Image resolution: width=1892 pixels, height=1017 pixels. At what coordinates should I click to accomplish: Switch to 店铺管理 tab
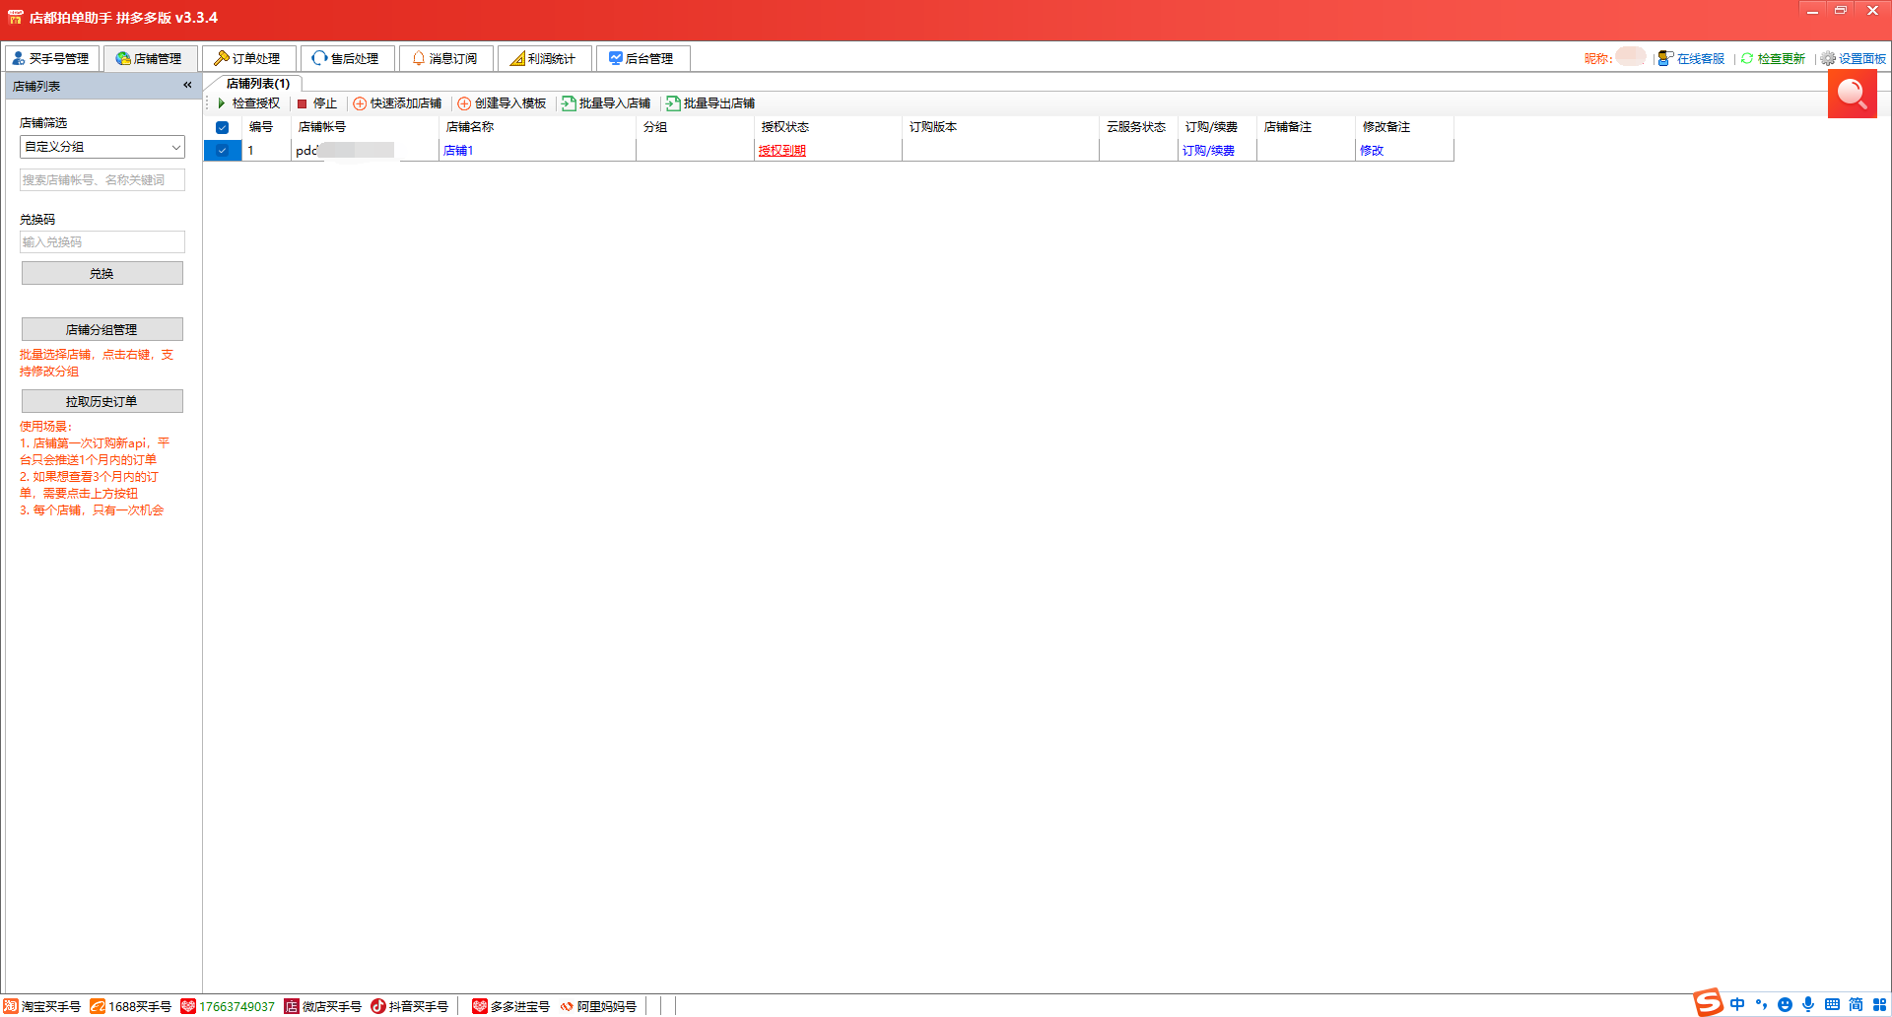pos(150,58)
